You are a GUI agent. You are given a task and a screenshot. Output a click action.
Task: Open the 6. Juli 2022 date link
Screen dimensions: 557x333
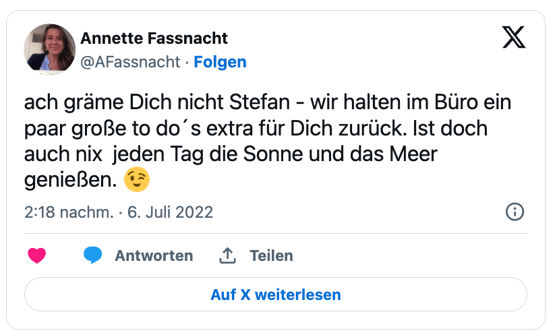pyautogui.click(x=169, y=212)
